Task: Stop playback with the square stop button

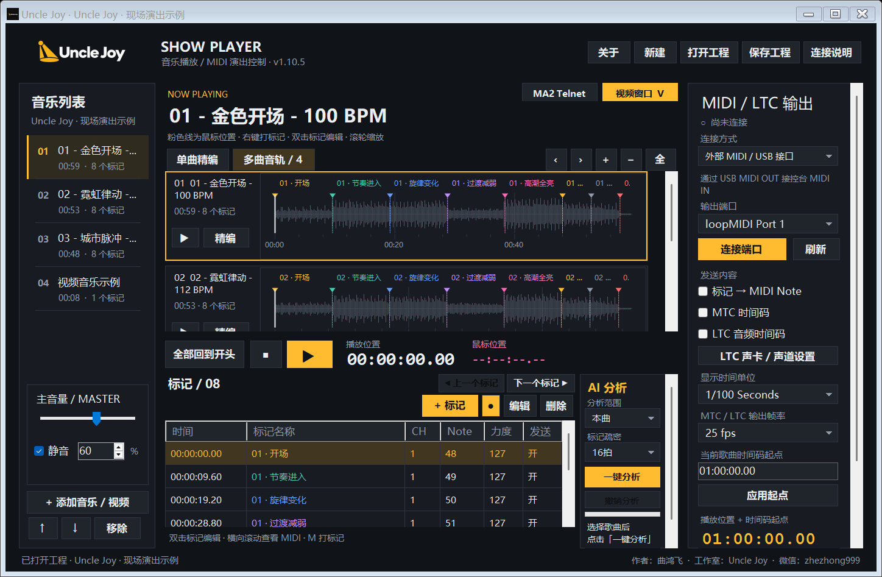Action: tap(266, 355)
